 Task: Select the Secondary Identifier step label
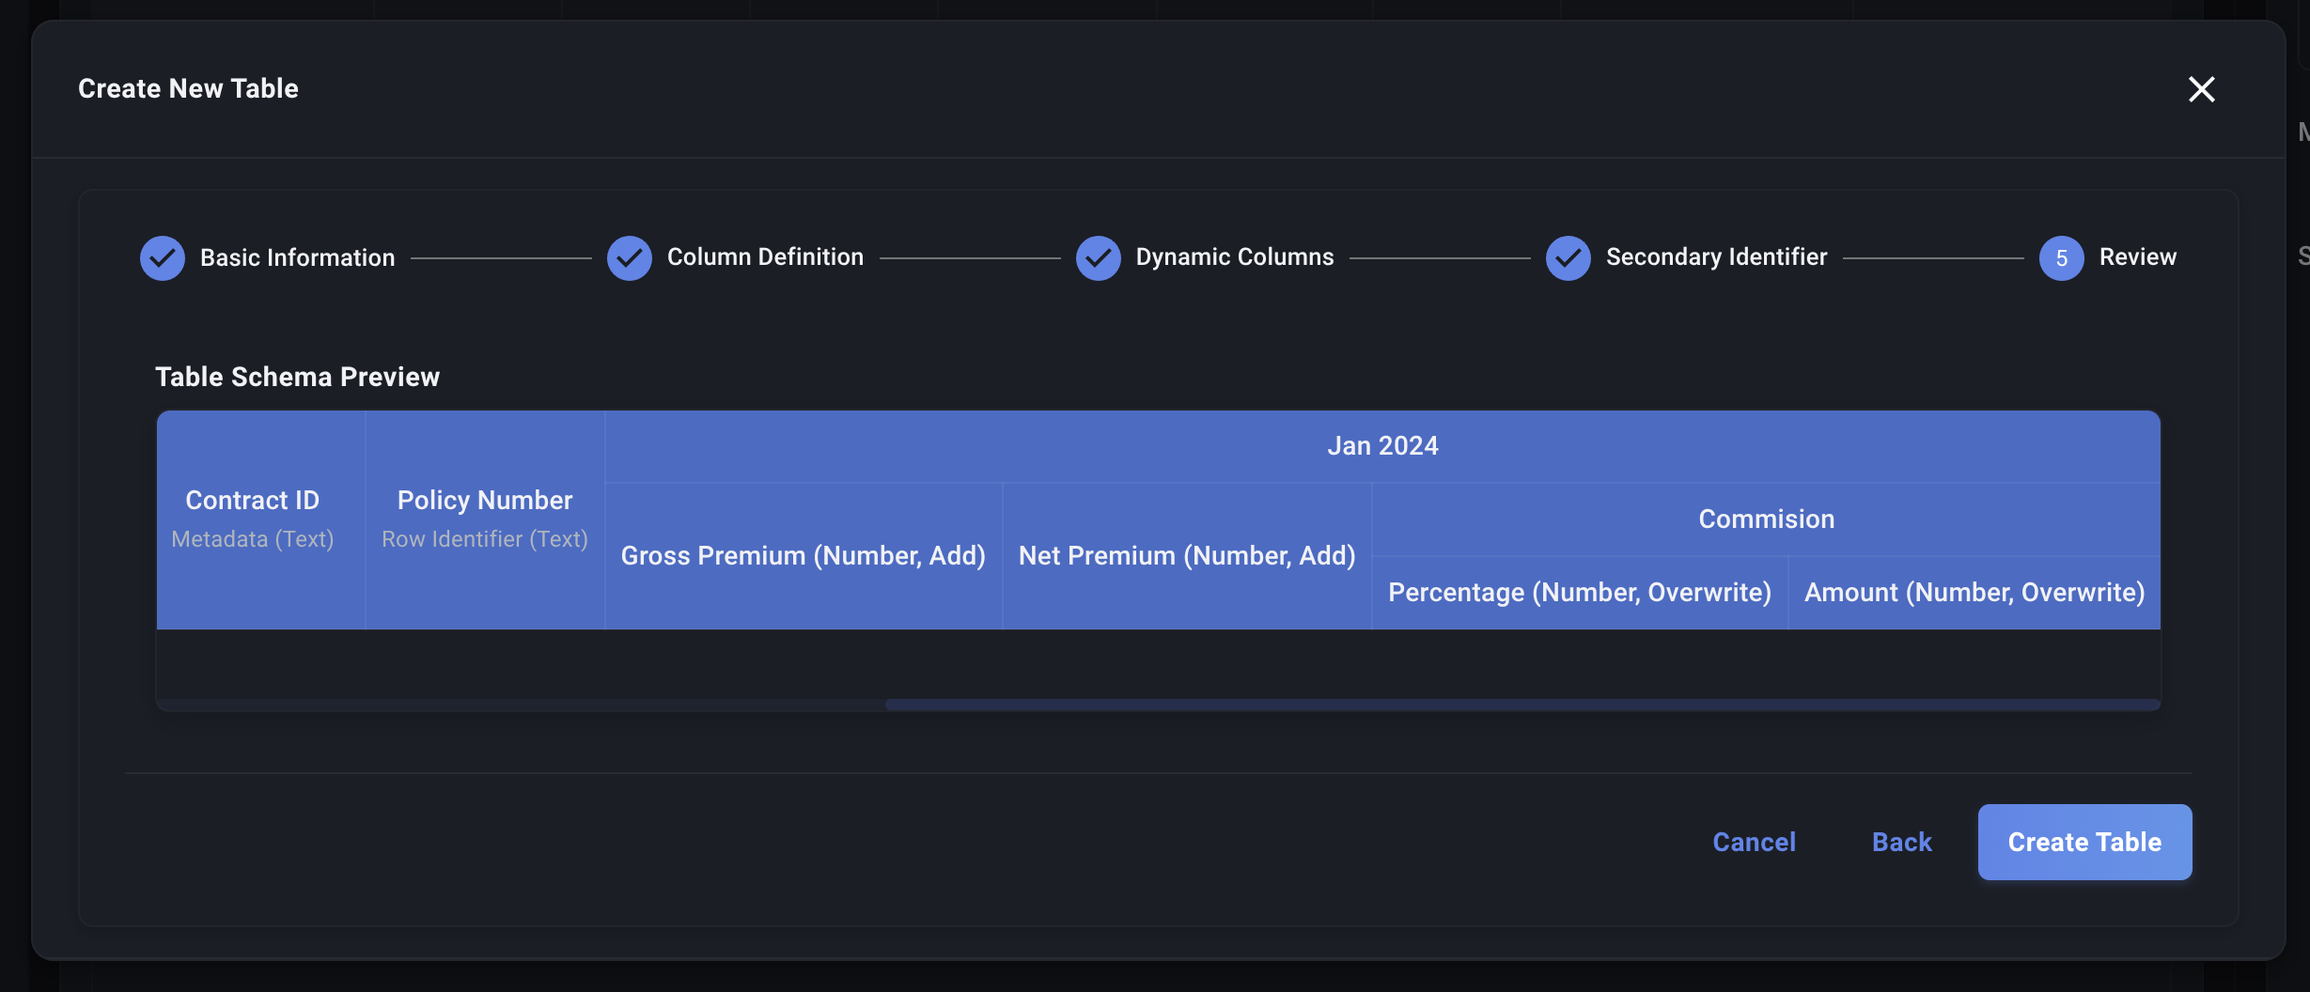(x=1716, y=257)
